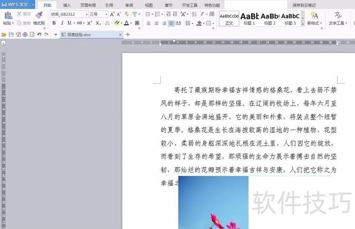Screen dimensions: 355x229
Task: Open the New Style (新样式) dropdown
Action: [315, 23]
